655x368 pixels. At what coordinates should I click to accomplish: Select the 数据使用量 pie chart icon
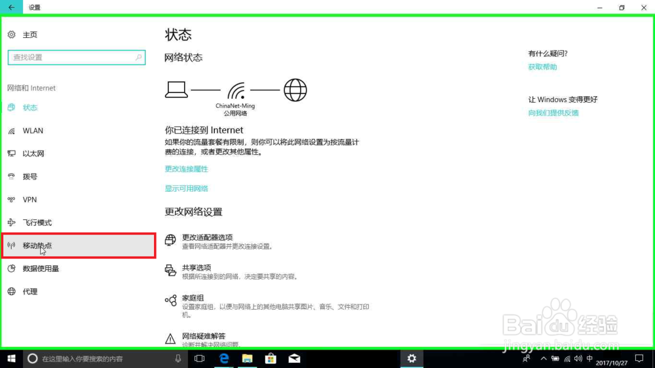(12, 268)
